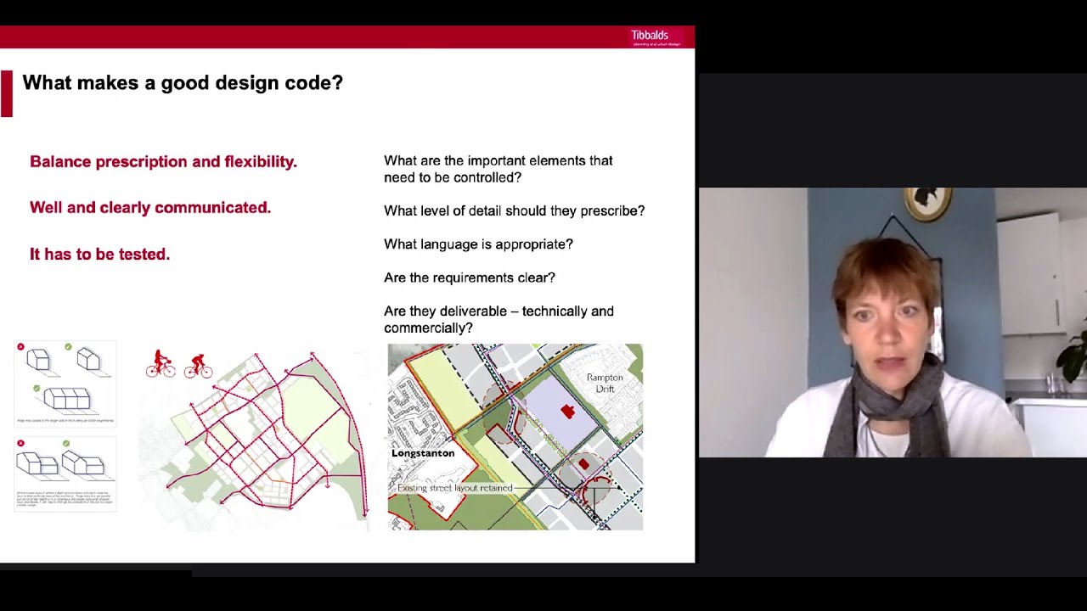Image resolution: width=1087 pixels, height=611 pixels.
Task: Click the red X icon on the top roof diagram
Action: pyautogui.click(x=20, y=347)
